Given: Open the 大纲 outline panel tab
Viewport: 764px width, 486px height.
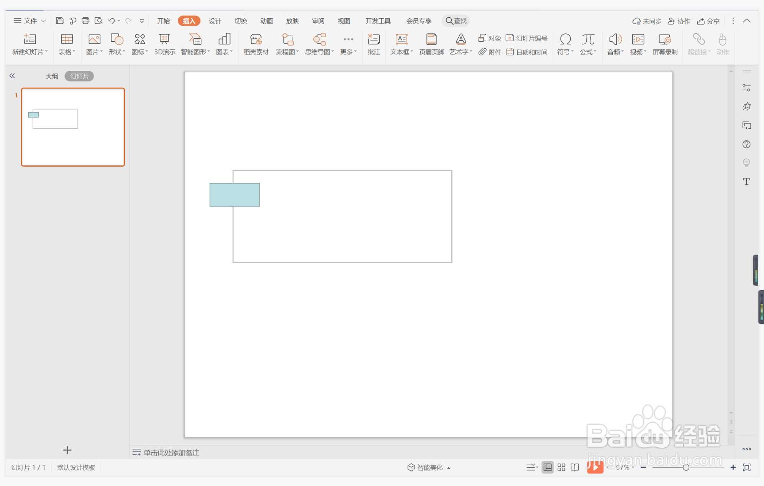Looking at the screenshot, I should [x=52, y=76].
